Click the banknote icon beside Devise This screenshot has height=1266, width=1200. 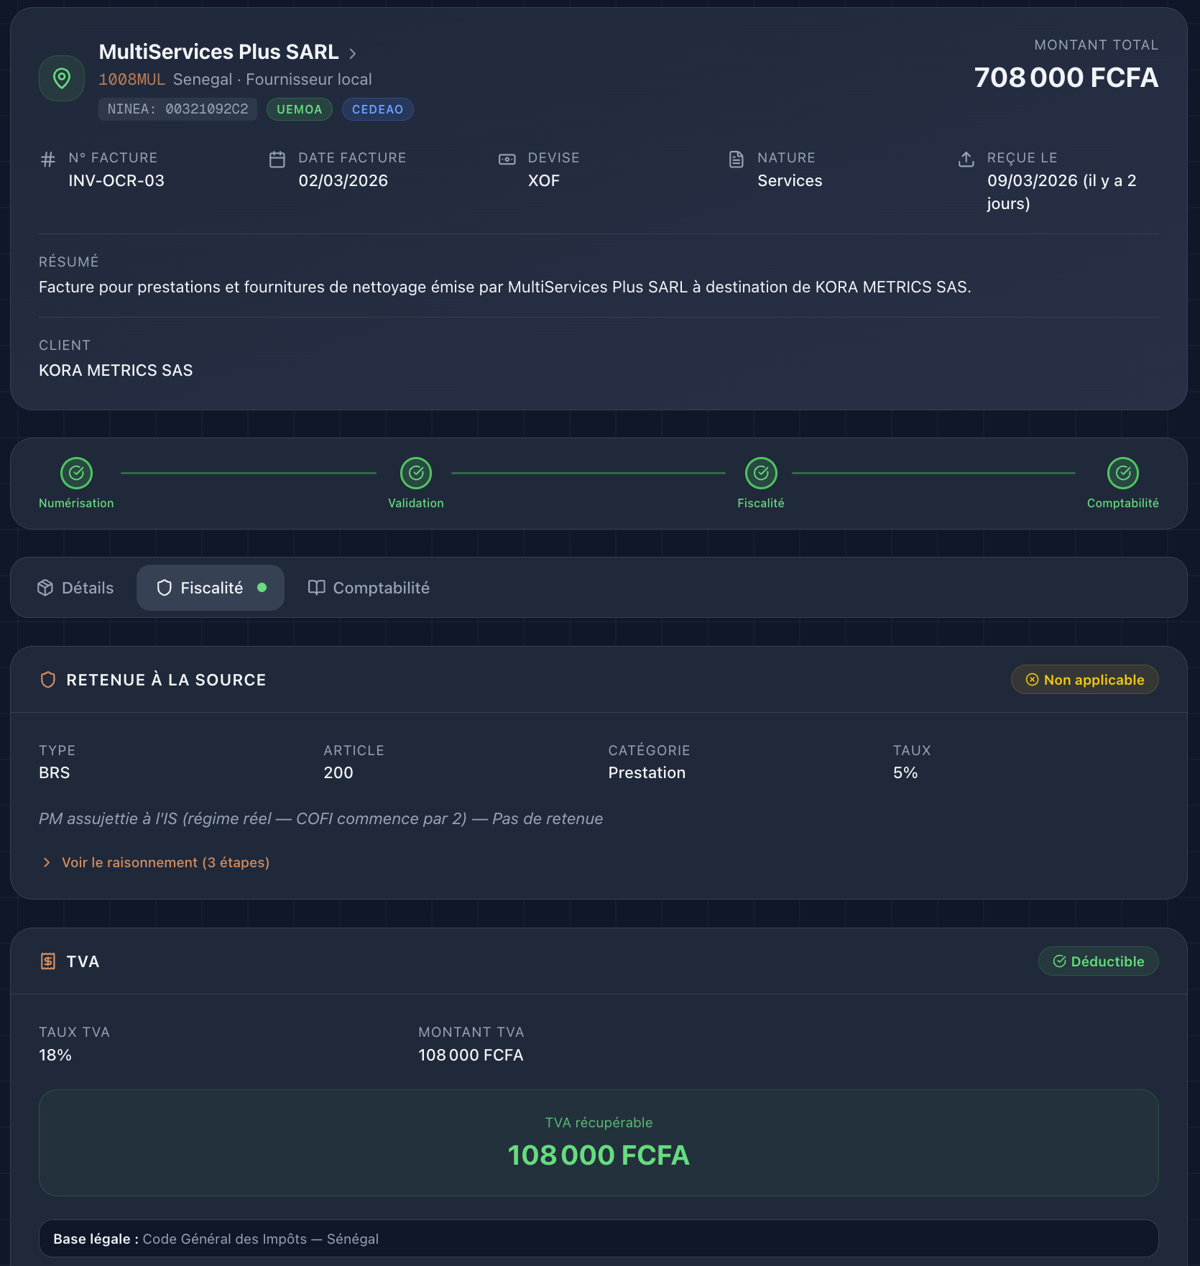point(507,160)
